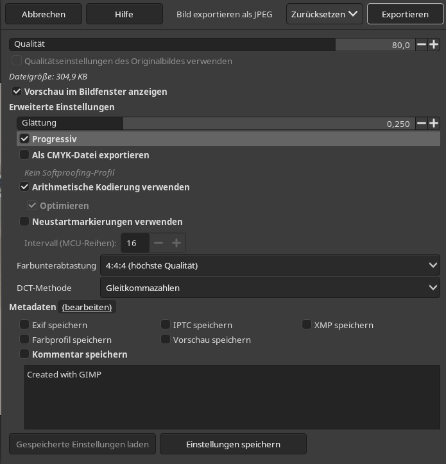Click Gespeicherte Einstellungen laden
Screen dimensions: 446x464
point(82,444)
